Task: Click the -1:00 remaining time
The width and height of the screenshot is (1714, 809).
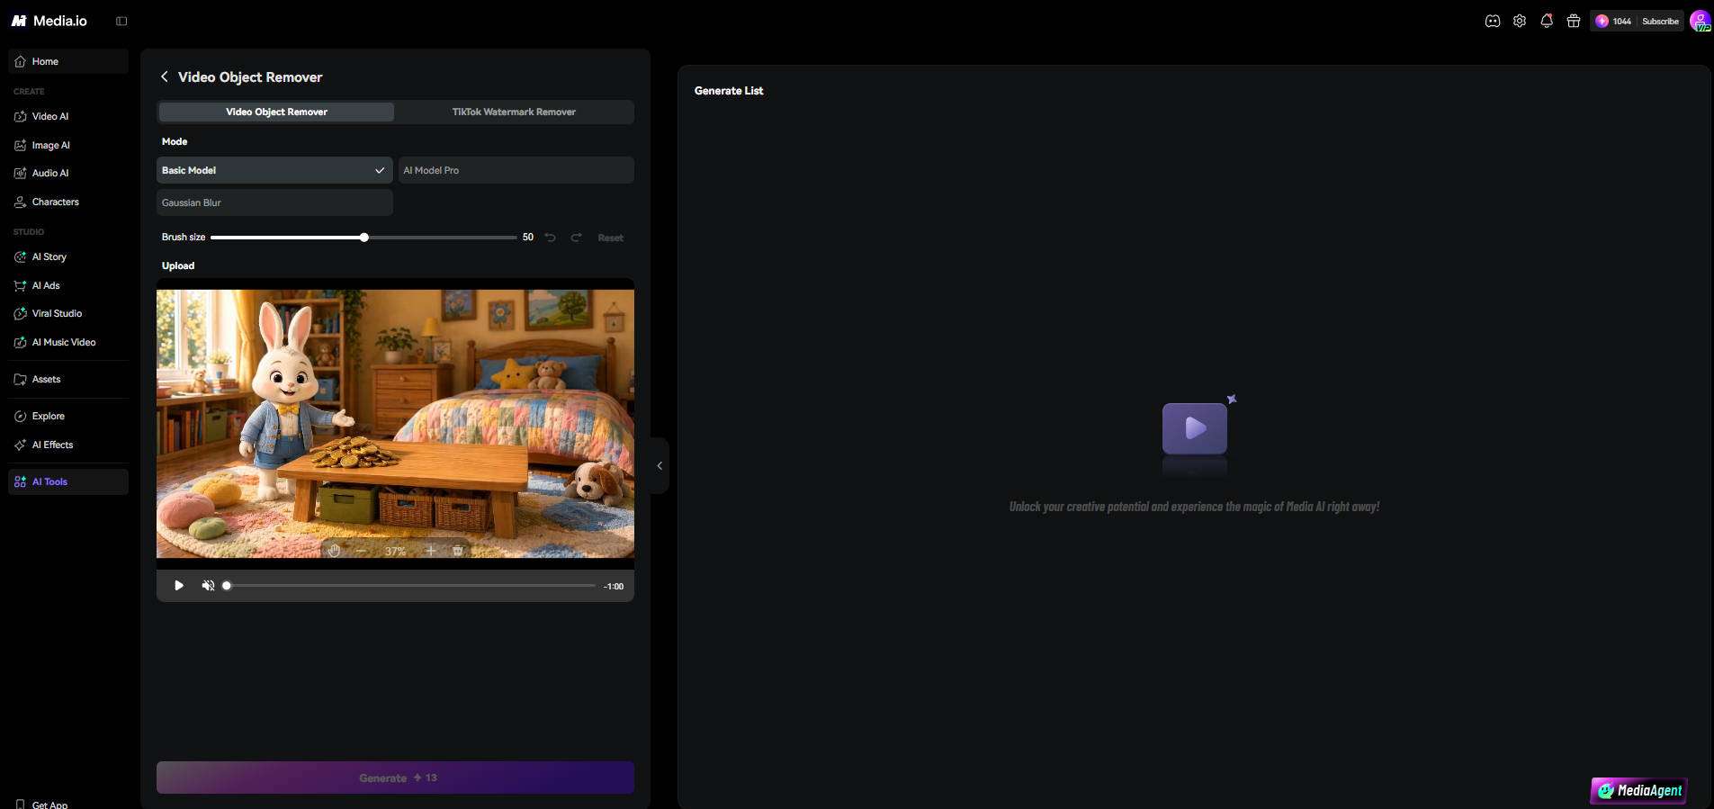Action: [614, 586]
